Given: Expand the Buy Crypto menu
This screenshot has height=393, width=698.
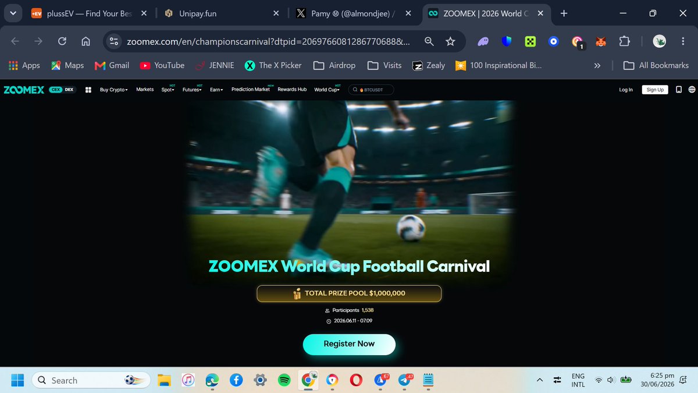Looking at the screenshot, I should click(x=114, y=90).
